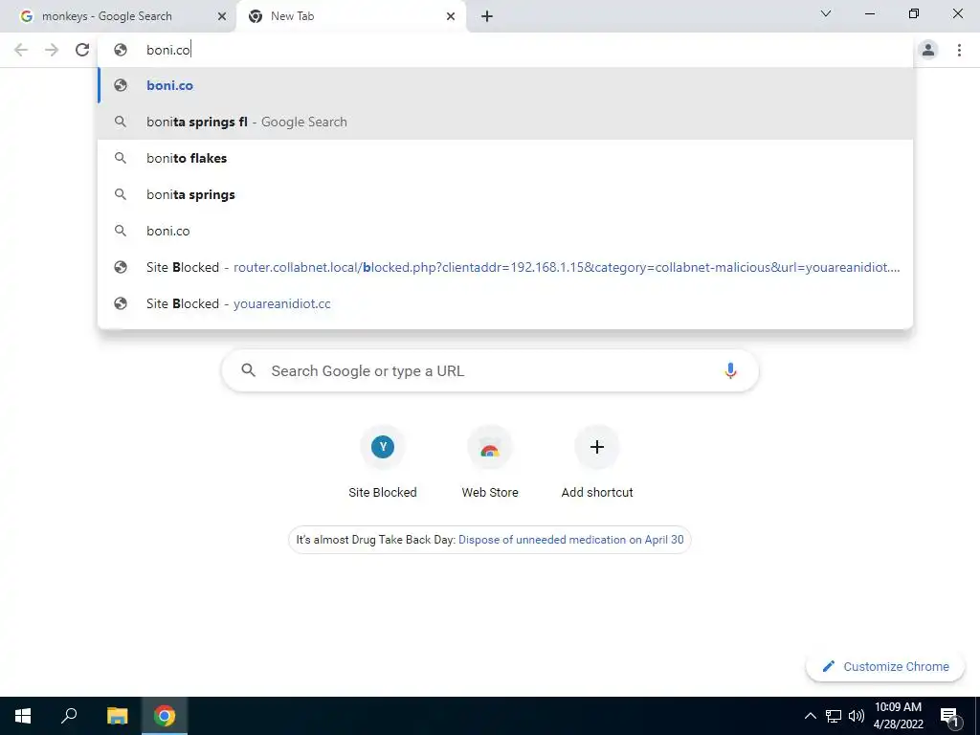Open File Explorer from the taskbar
Image resolution: width=980 pixels, height=735 pixels.
click(117, 716)
